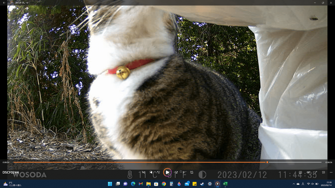Toggle repeat mode in the media player
Image resolution: width=335 pixels, height=188 pixels.
192,172
